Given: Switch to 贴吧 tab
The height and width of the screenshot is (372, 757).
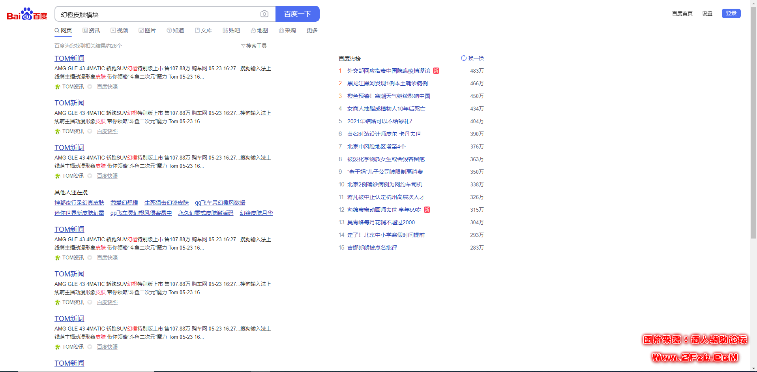Looking at the screenshot, I should (231, 30).
